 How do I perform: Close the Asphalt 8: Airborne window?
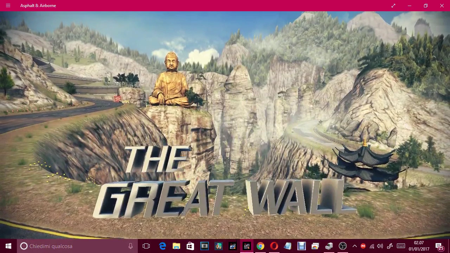point(442,6)
